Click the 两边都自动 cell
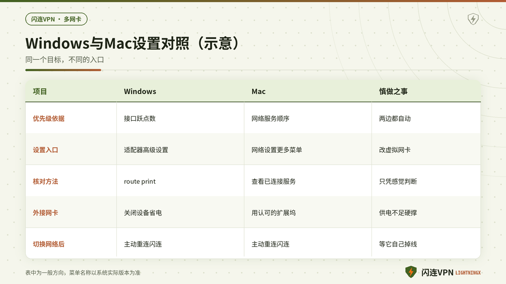The width and height of the screenshot is (506, 284). pos(395,119)
